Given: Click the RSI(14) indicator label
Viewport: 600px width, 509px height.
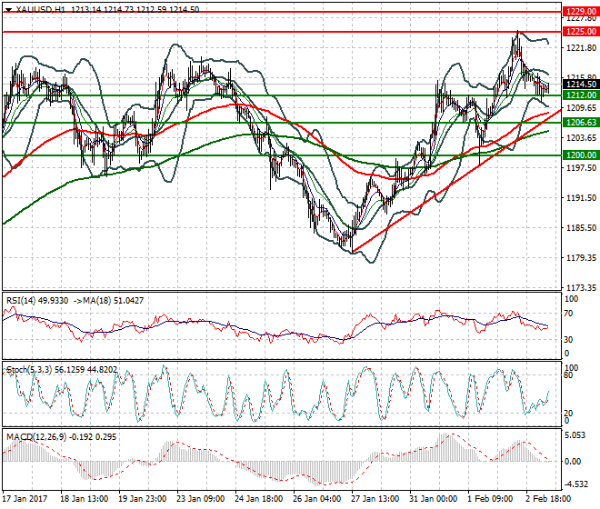Looking at the screenshot, I should (x=37, y=301).
